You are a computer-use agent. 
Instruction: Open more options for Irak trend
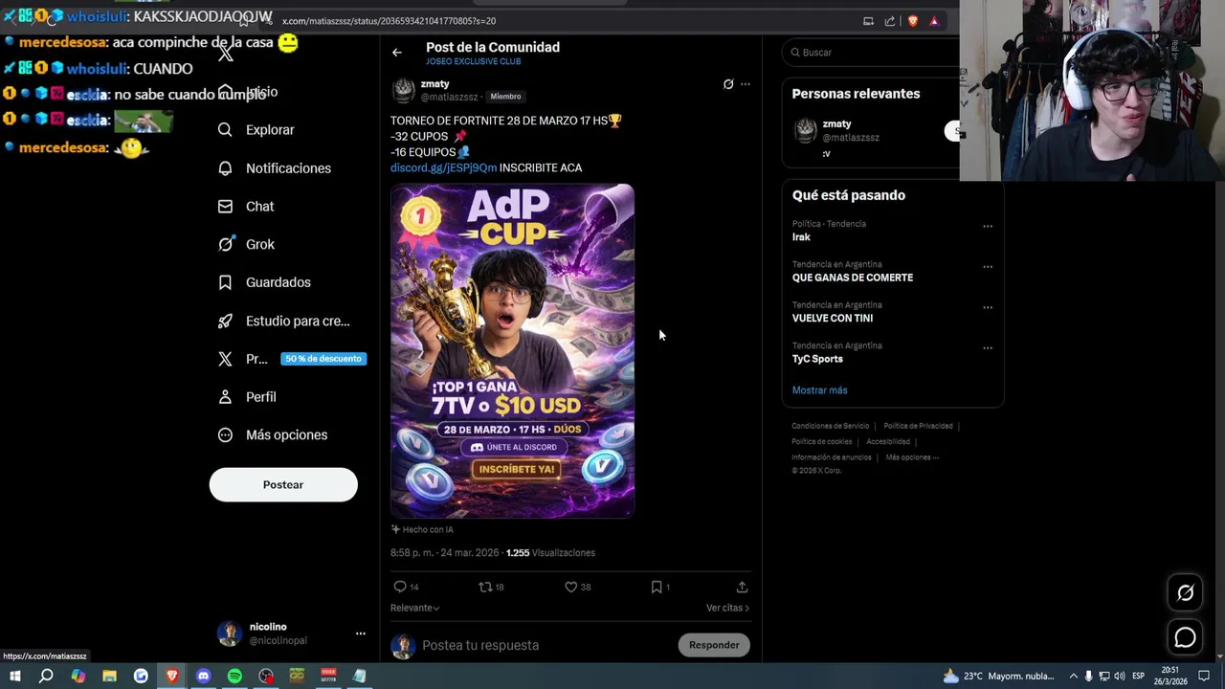(988, 227)
